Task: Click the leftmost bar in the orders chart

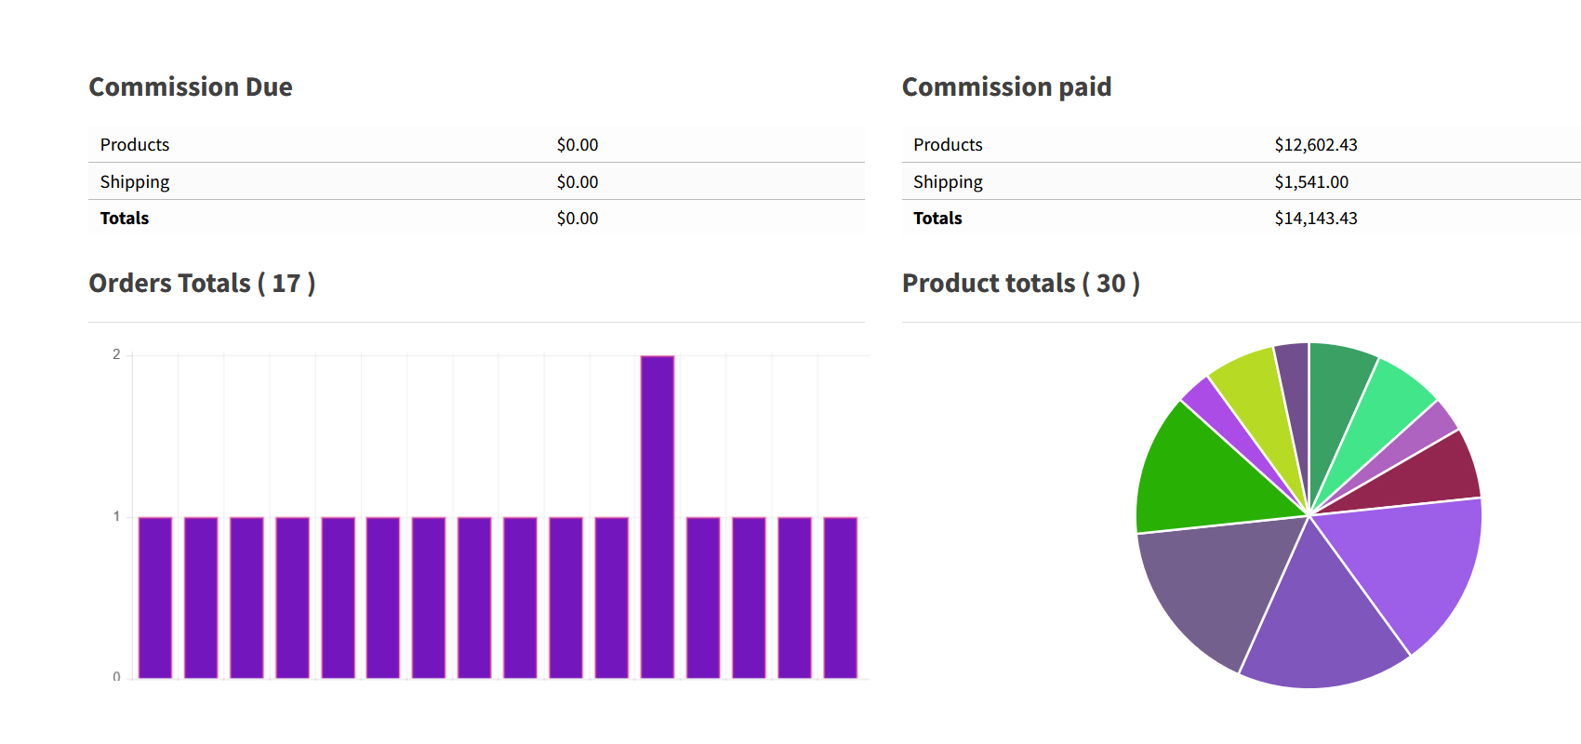Action: [155, 597]
